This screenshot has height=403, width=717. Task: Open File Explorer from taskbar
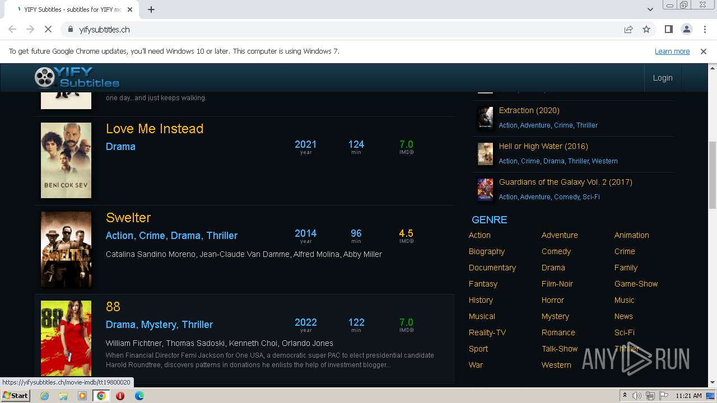click(63, 396)
